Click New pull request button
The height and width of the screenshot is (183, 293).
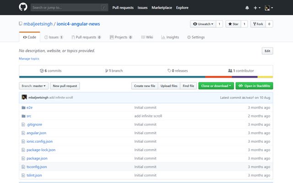click(x=65, y=86)
